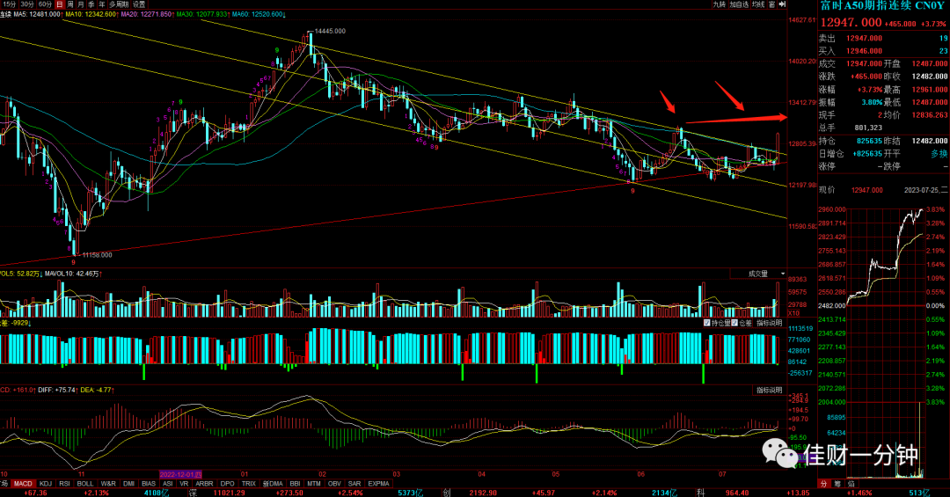Select the BOLL indicator tab
Image resolution: width=950 pixels, height=497 pixels.
click(x=85, y=484)
